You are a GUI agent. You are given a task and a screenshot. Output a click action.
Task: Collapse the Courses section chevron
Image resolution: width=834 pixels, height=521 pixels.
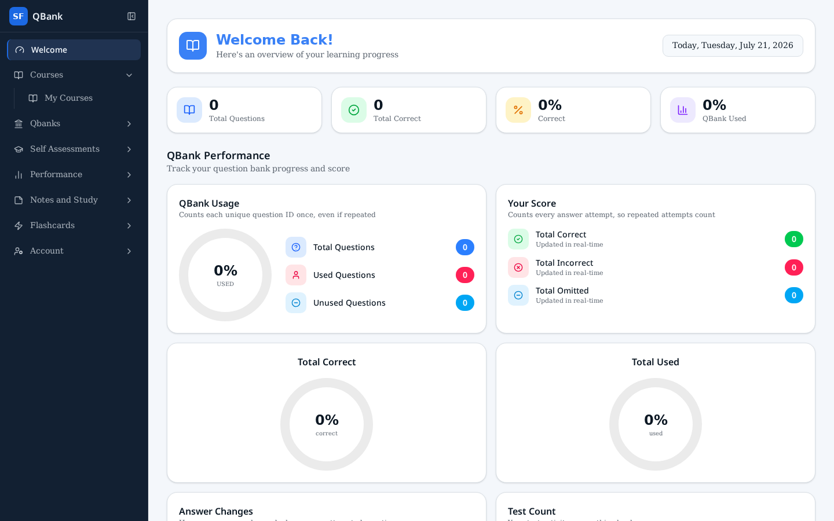tap(129, 75)
